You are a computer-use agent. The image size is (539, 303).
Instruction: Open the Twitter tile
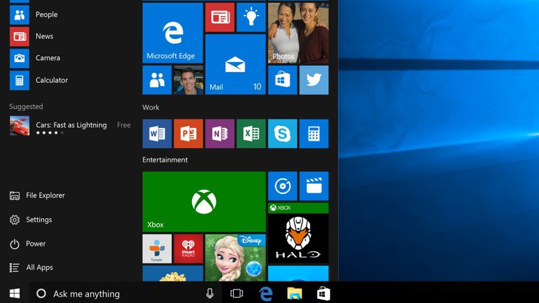point(314,80)
